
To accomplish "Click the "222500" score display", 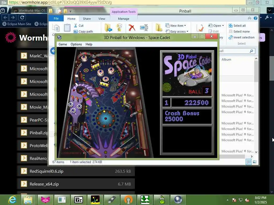I will pos(196,103).
